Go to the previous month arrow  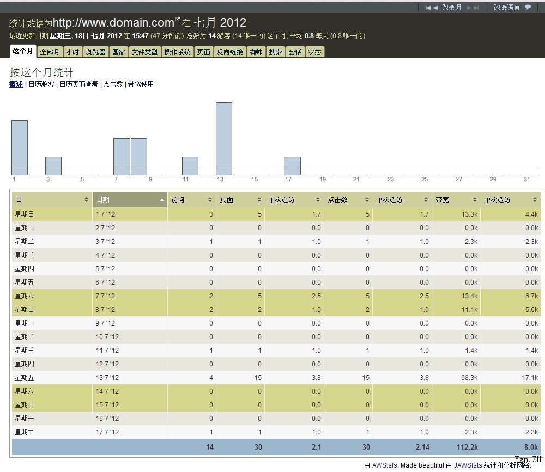pyautogui.click(x=435, y=8)
